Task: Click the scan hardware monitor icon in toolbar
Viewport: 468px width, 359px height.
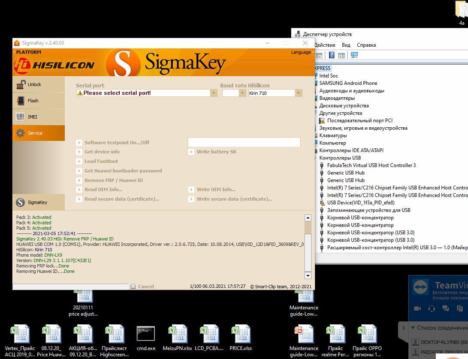Action: pos(354,55)
